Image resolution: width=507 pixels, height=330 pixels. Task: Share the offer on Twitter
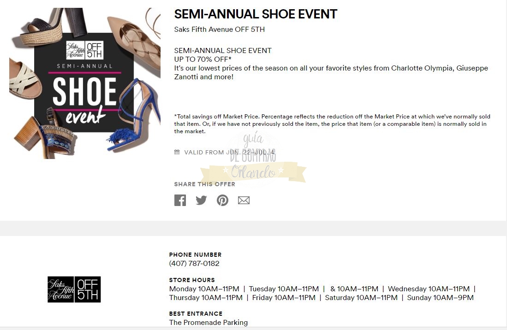pos(201,200)
